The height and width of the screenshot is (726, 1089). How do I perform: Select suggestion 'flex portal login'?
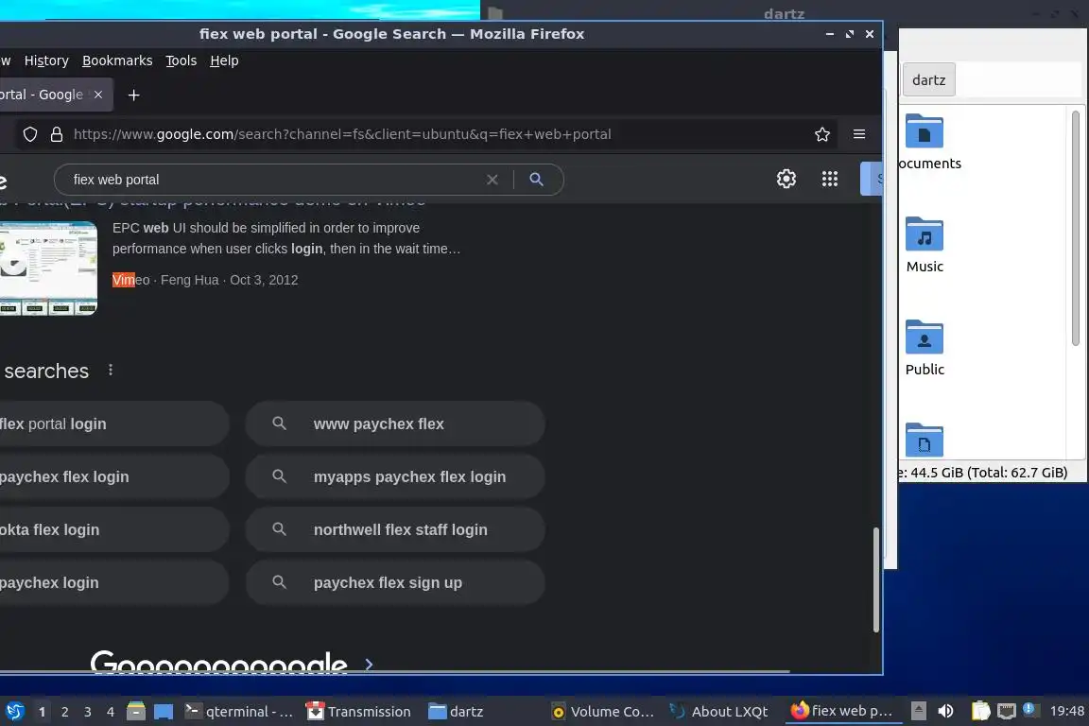pyautogui.click(x=113, y=423)
